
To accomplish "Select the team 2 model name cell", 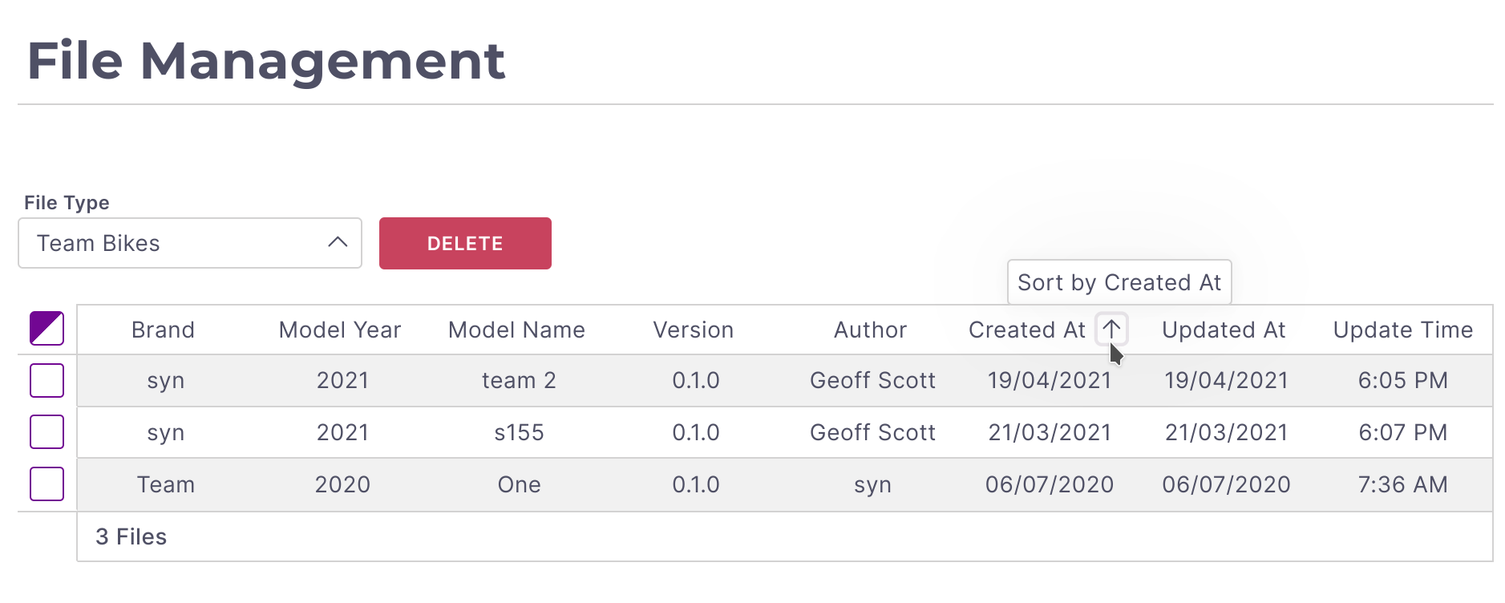I will point(519,380).
